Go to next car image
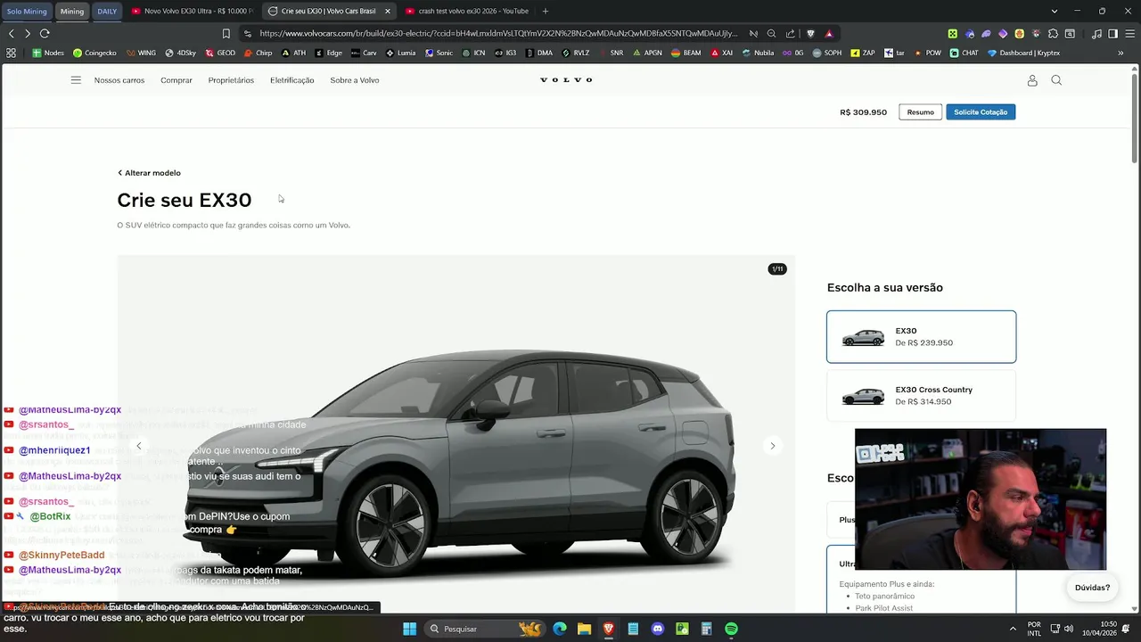 pyautogui.click(x=773, y=446)
